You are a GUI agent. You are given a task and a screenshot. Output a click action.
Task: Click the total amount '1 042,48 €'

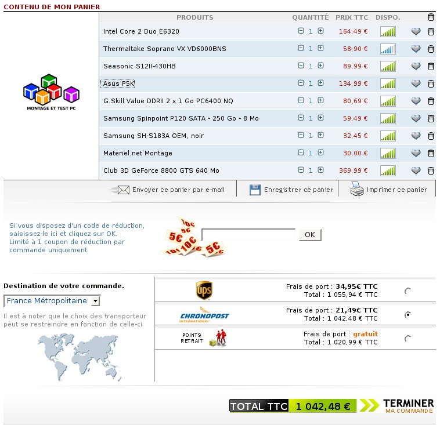point(323,406)
